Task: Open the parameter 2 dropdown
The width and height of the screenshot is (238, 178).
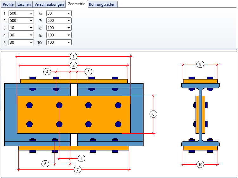Action: (31, 21)
